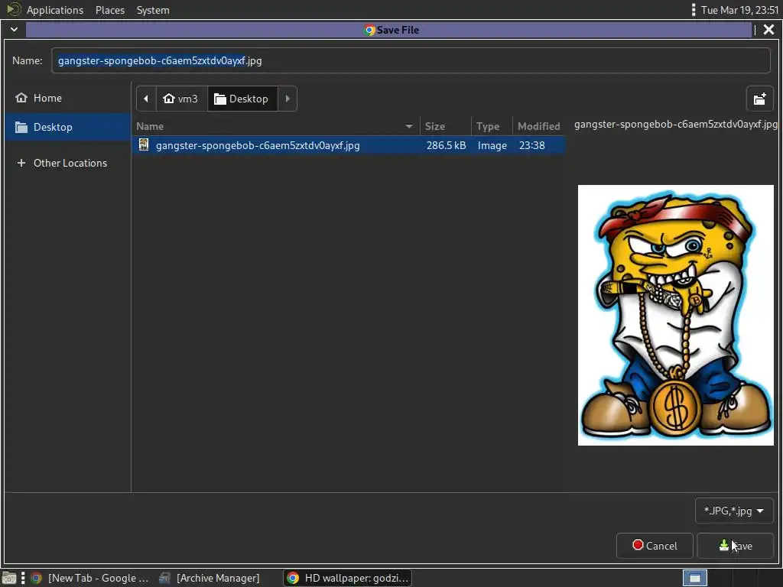The width and height of the screenshot is (783, 587).
Task: Click the Image type cell
Action: (492, 145)
